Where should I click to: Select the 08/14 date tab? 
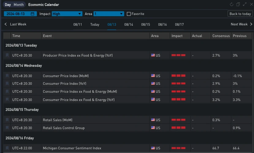click(129, 24)
